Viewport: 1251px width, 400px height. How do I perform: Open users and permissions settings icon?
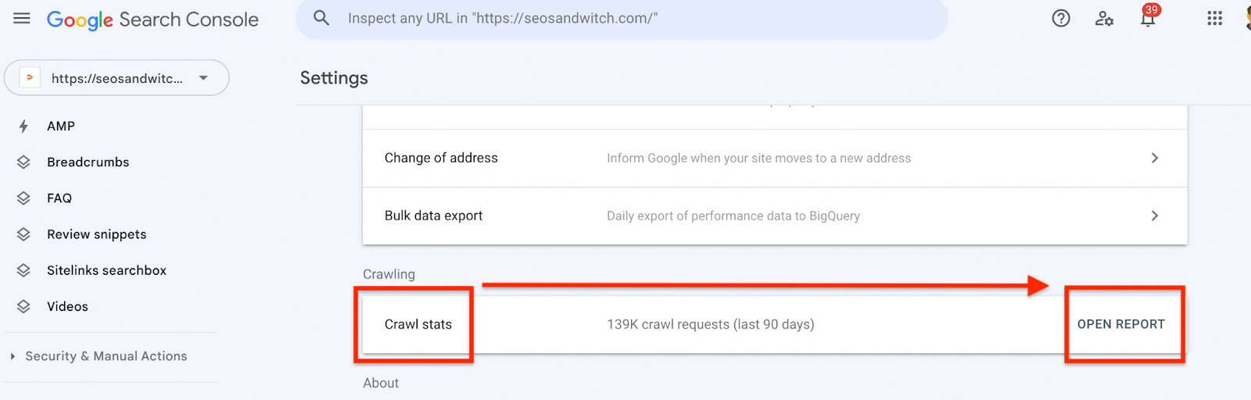click(1104, 19)
